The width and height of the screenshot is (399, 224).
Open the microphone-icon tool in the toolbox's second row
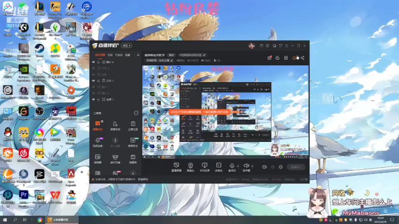[98, 142]
